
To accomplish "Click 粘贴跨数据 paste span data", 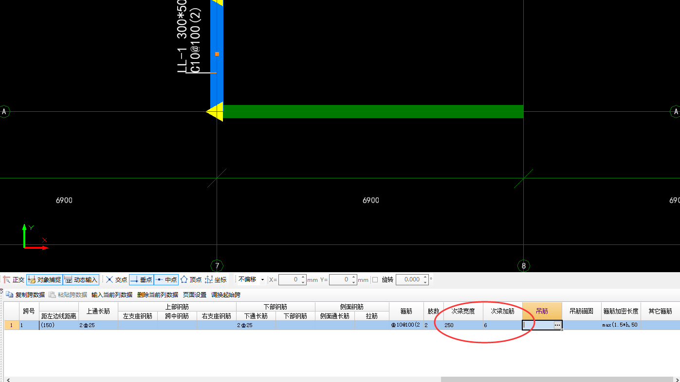I will pos(68,295).
